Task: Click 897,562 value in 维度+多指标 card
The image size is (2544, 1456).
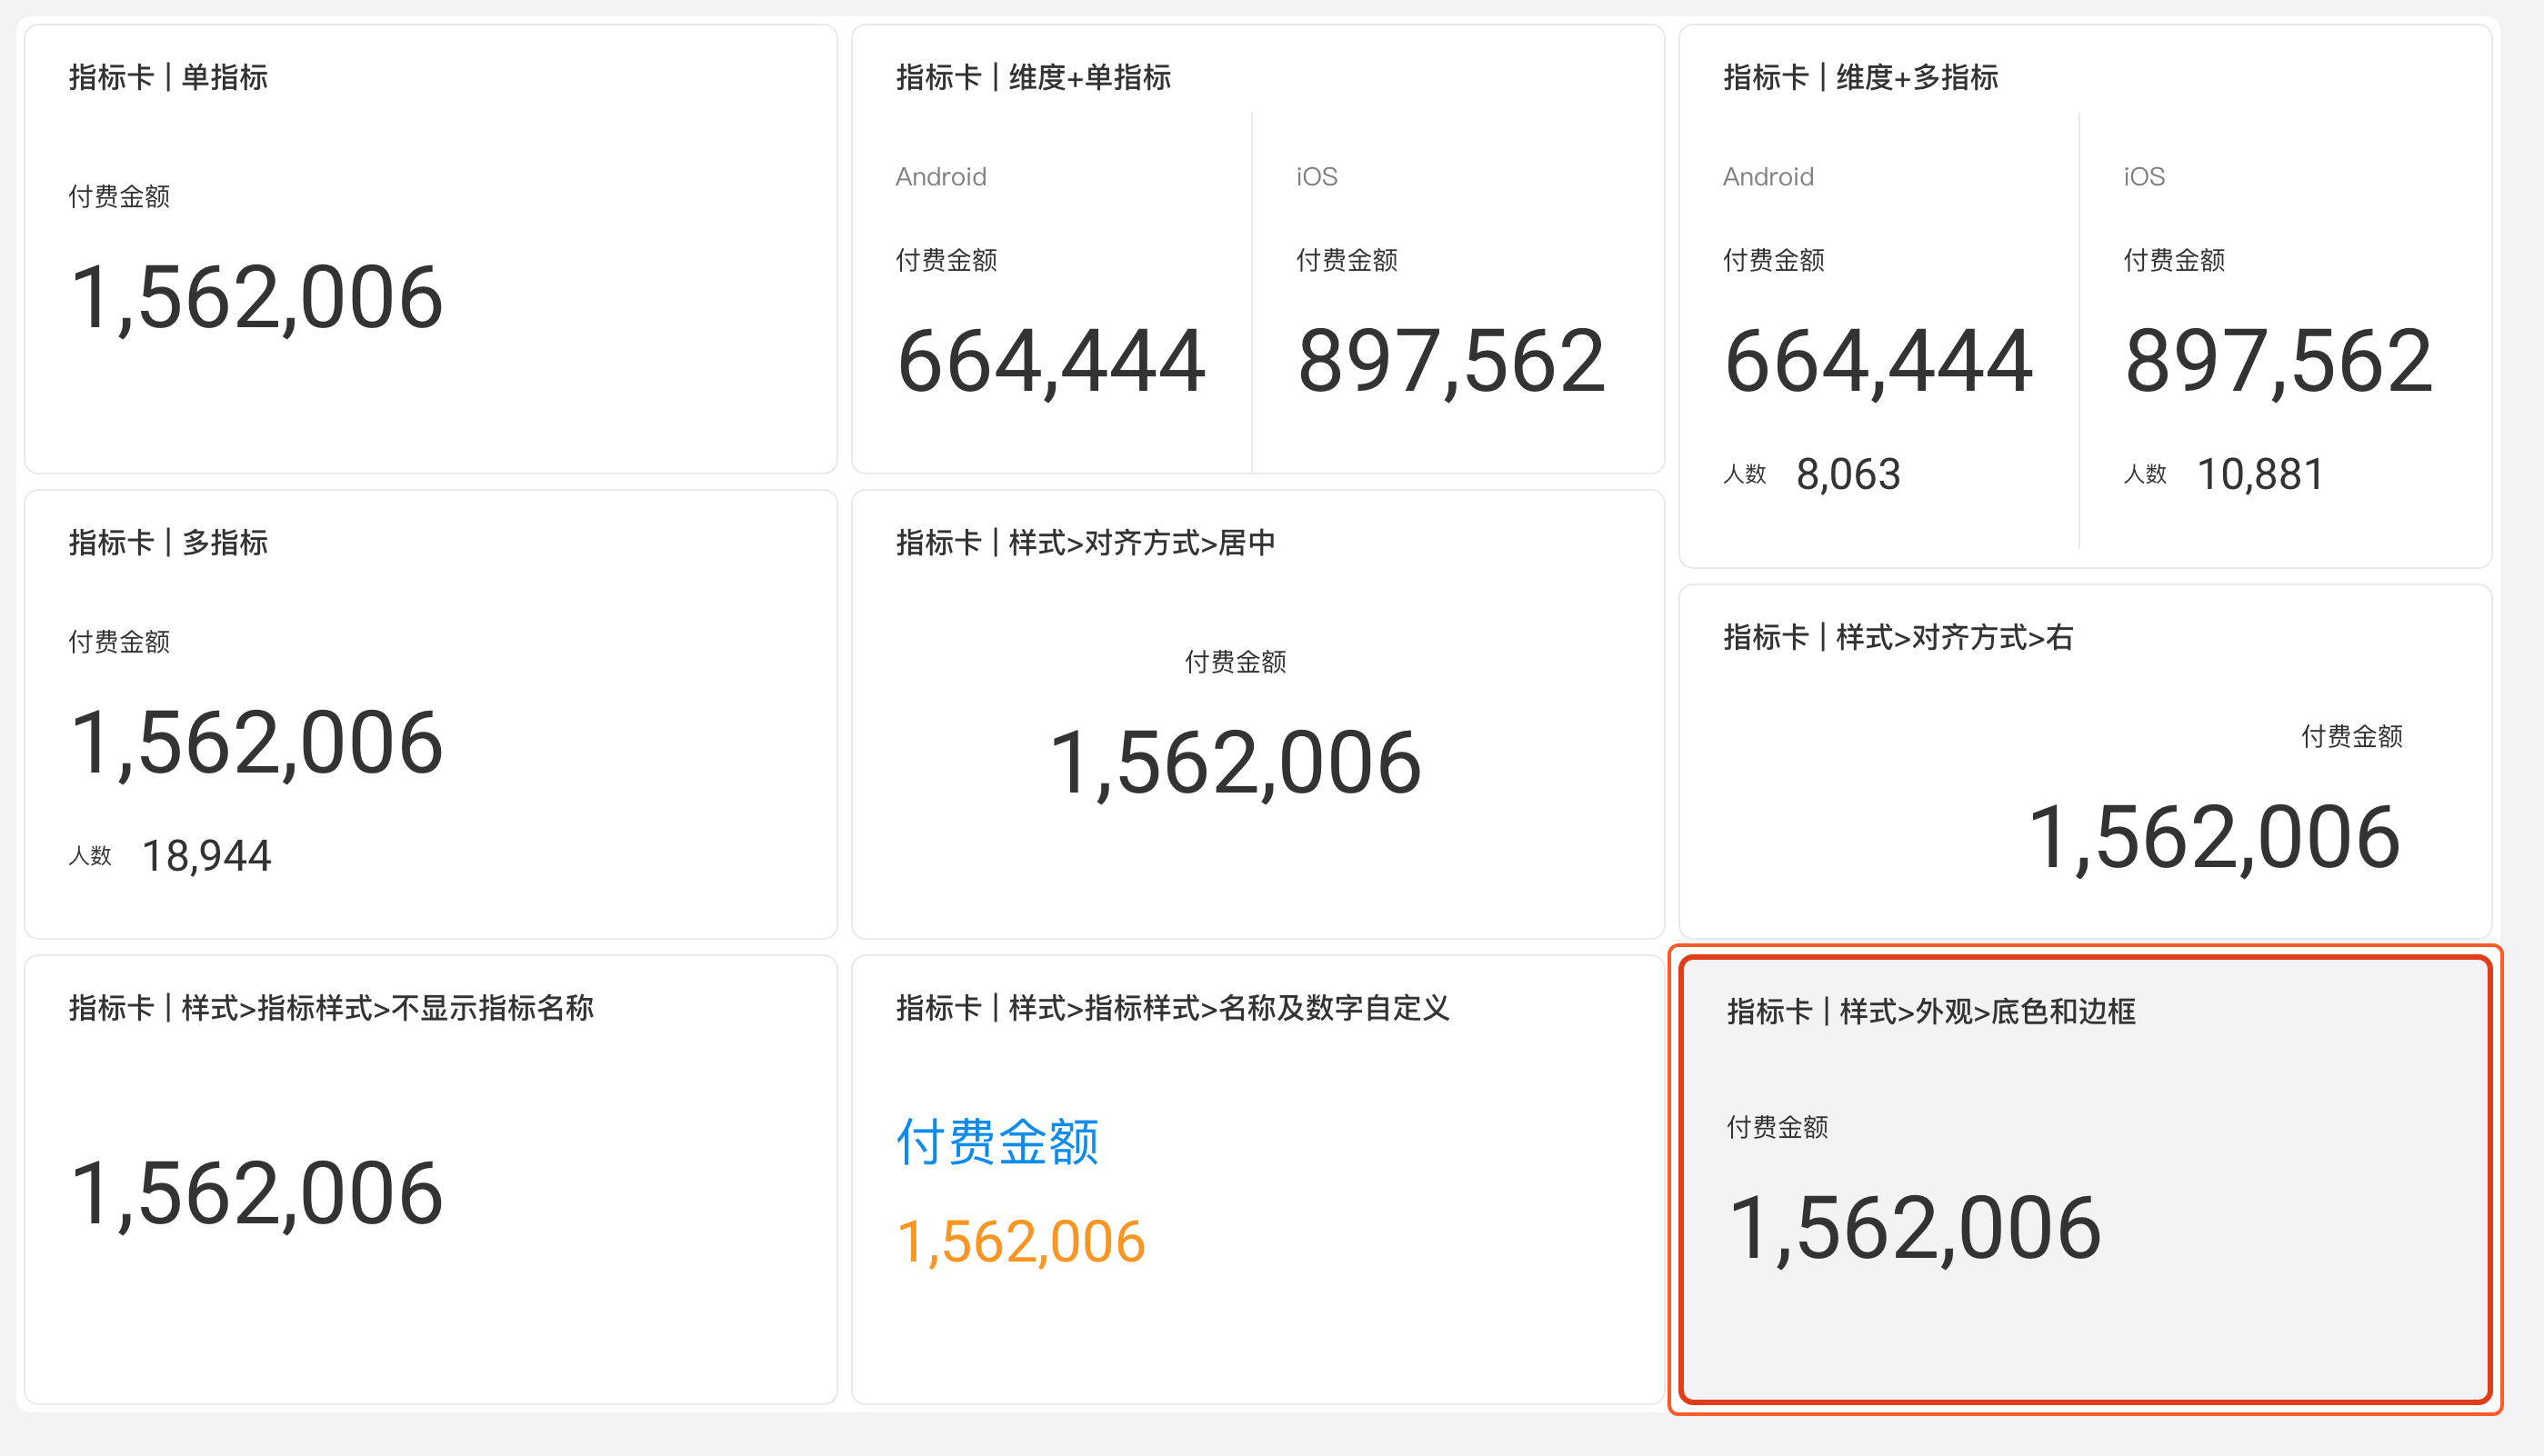Action: click(x=2279, y=361)
